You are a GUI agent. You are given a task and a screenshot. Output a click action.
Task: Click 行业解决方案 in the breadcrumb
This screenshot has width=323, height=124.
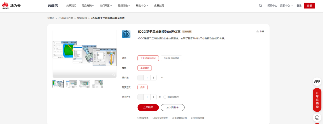pos(66,18)
